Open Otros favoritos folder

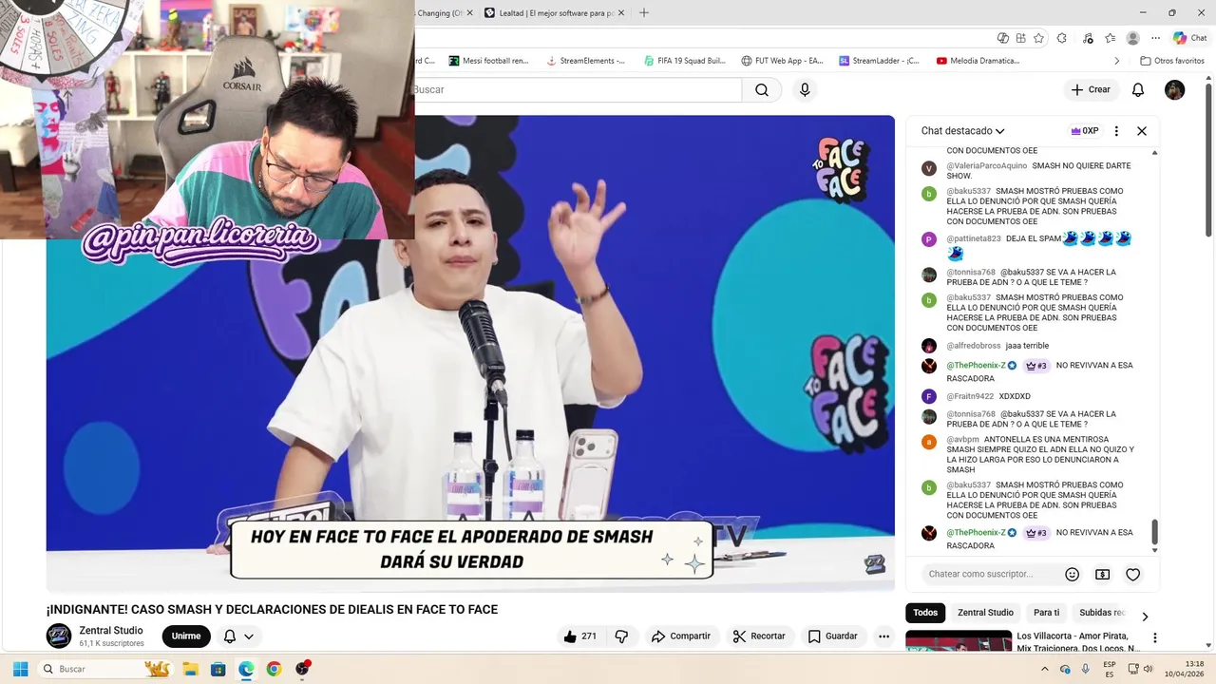[1171, 61]
